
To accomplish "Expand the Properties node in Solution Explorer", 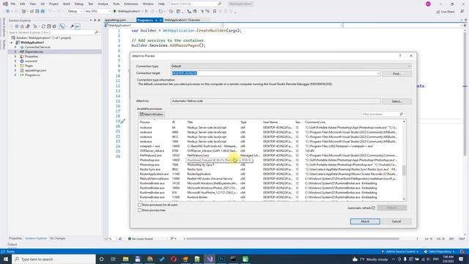I will tap(15, 56).
